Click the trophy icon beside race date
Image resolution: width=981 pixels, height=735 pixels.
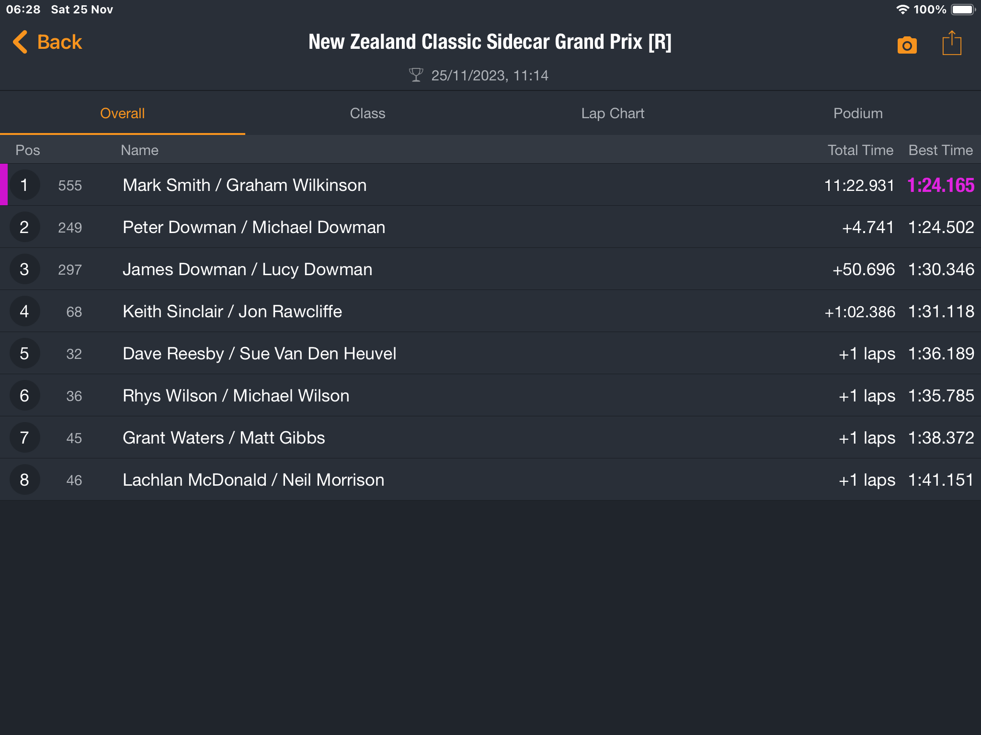pyautogui.click(x=416, y=75)
